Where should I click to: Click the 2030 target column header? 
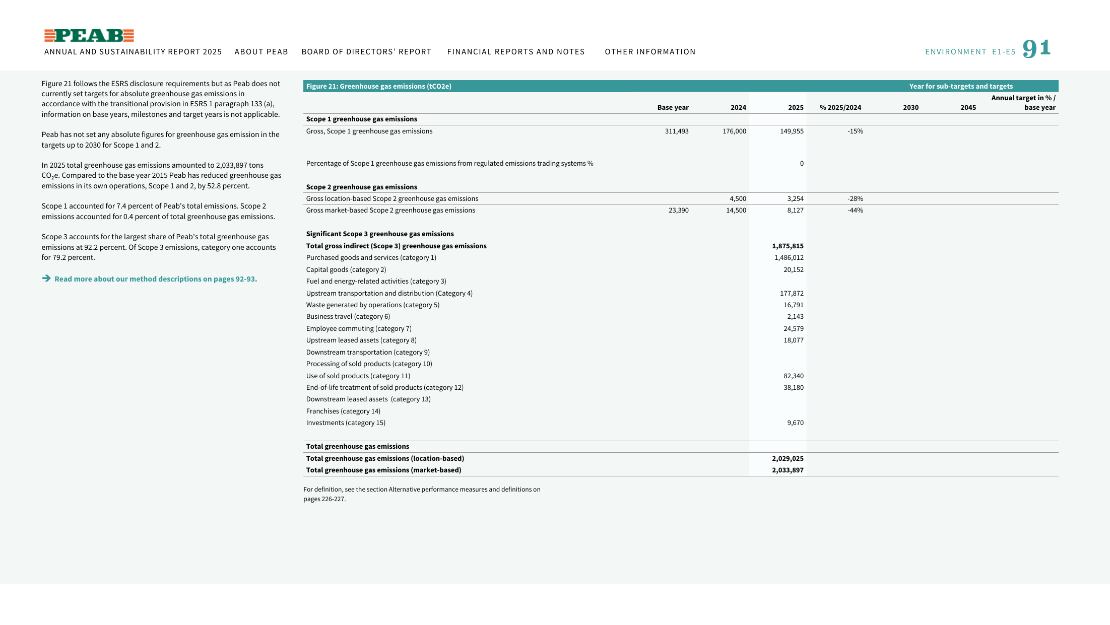click(910, 107)
